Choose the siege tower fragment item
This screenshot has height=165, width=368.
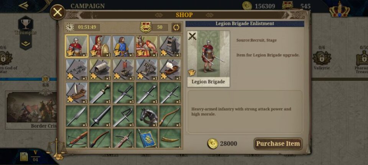point(170,46)
